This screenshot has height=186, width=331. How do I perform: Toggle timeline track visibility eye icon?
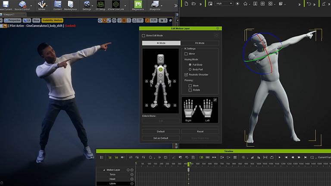tap(122, 157)
